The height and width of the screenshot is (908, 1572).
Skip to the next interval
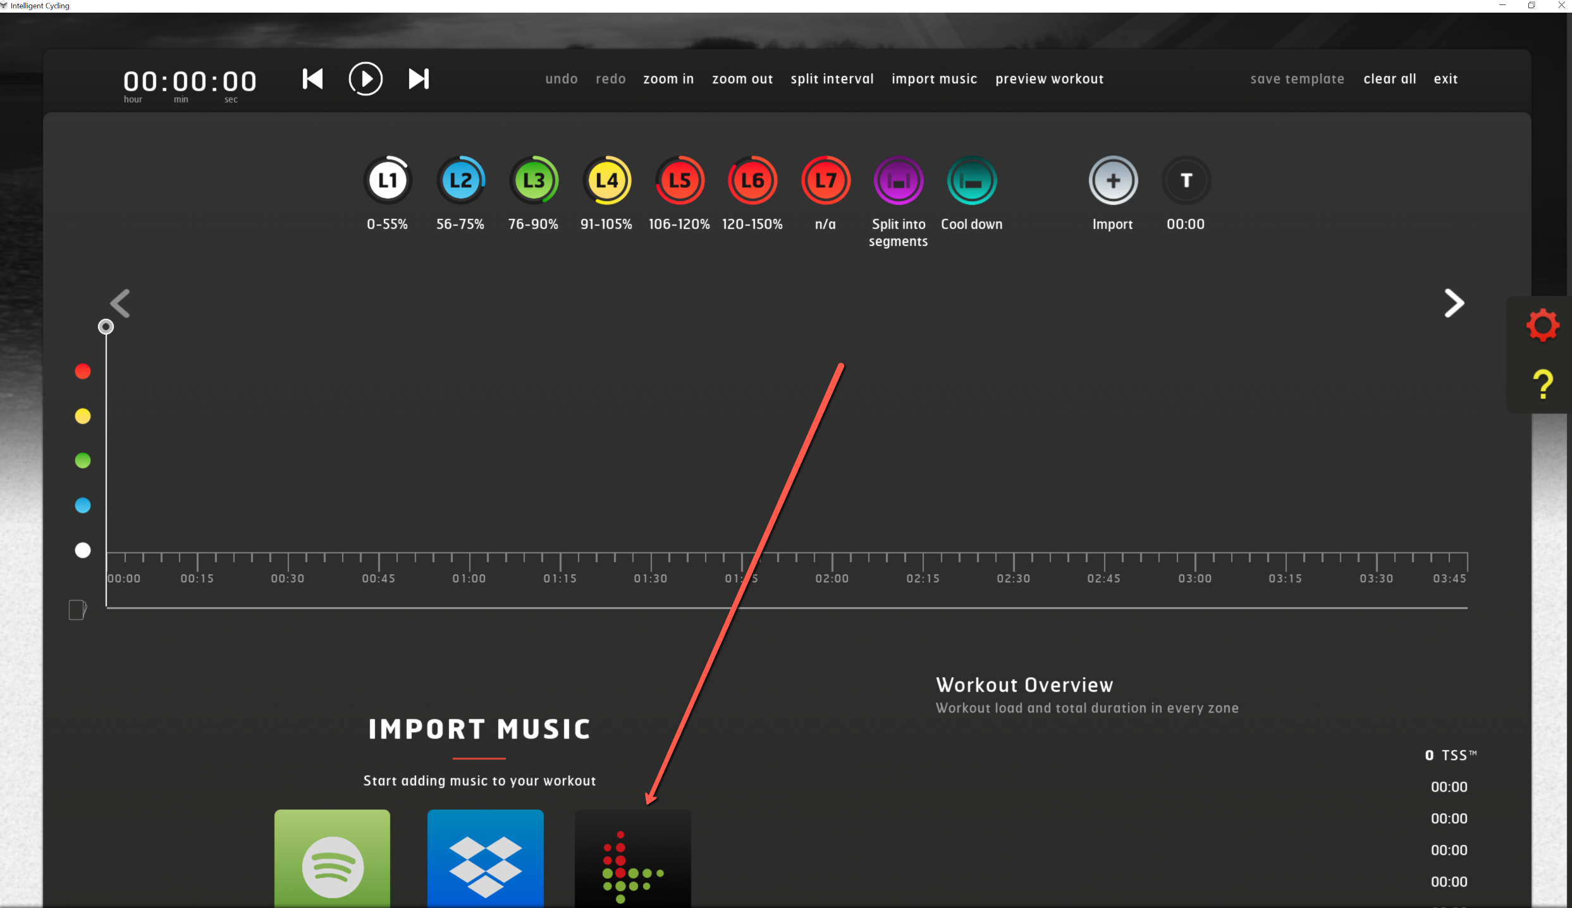[x=419, y=79]
